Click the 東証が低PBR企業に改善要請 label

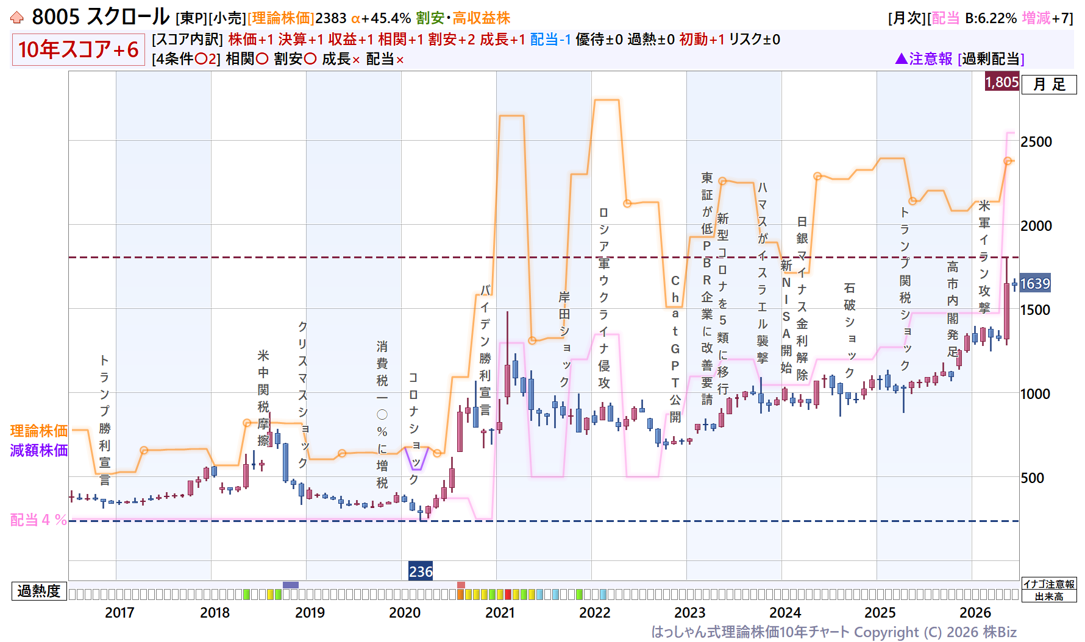coord(707,289)
